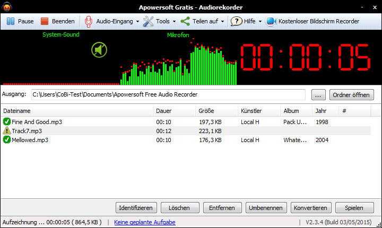Expand the Teilen auf dropdown arrow
The image size is (382, 228).
click(x=222, y=22)
